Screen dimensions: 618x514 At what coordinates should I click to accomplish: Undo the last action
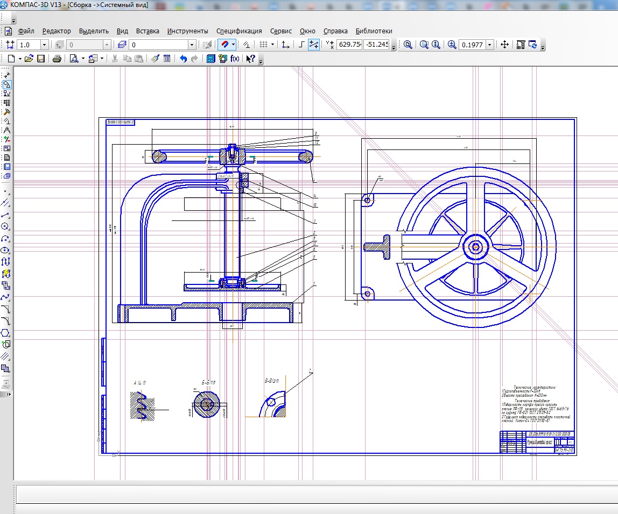[x=183, y=59]
